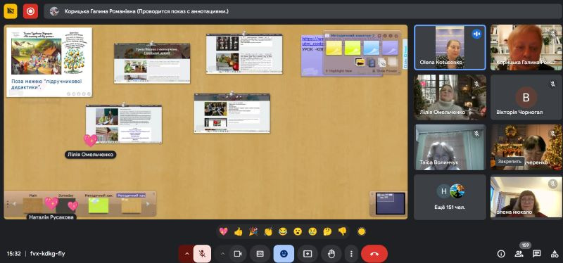Start presenting your screen
The width and height of the screenshot is (563, 263).
click(x=308, y=254)
